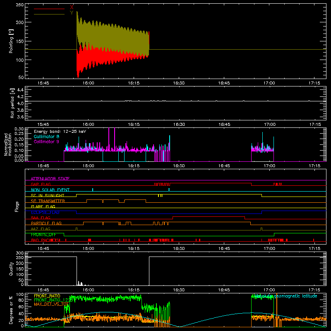The image size is (331, 331).
Task: Click 16:15 time tick below Flags plot
Action: [x=134, y=249]
